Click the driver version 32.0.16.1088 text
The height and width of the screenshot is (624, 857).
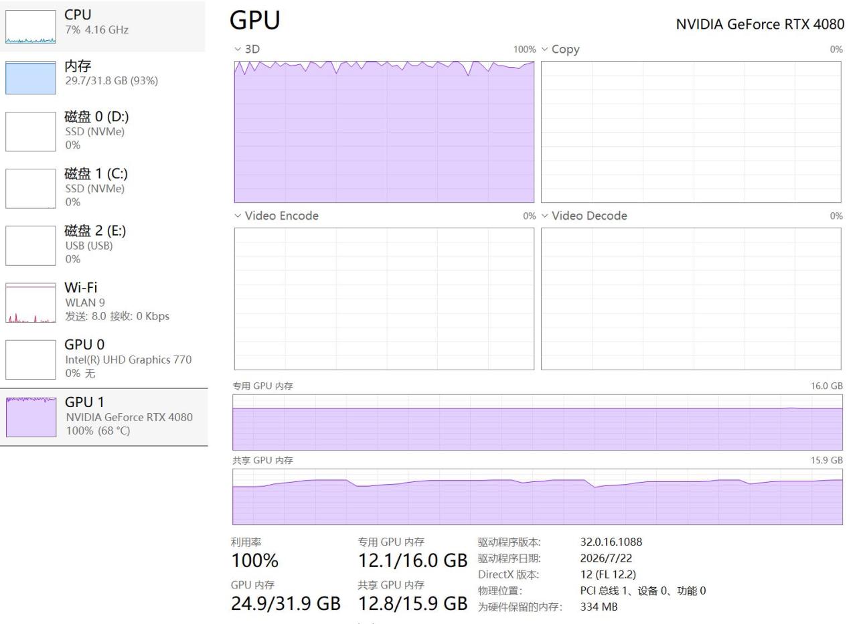611,542
